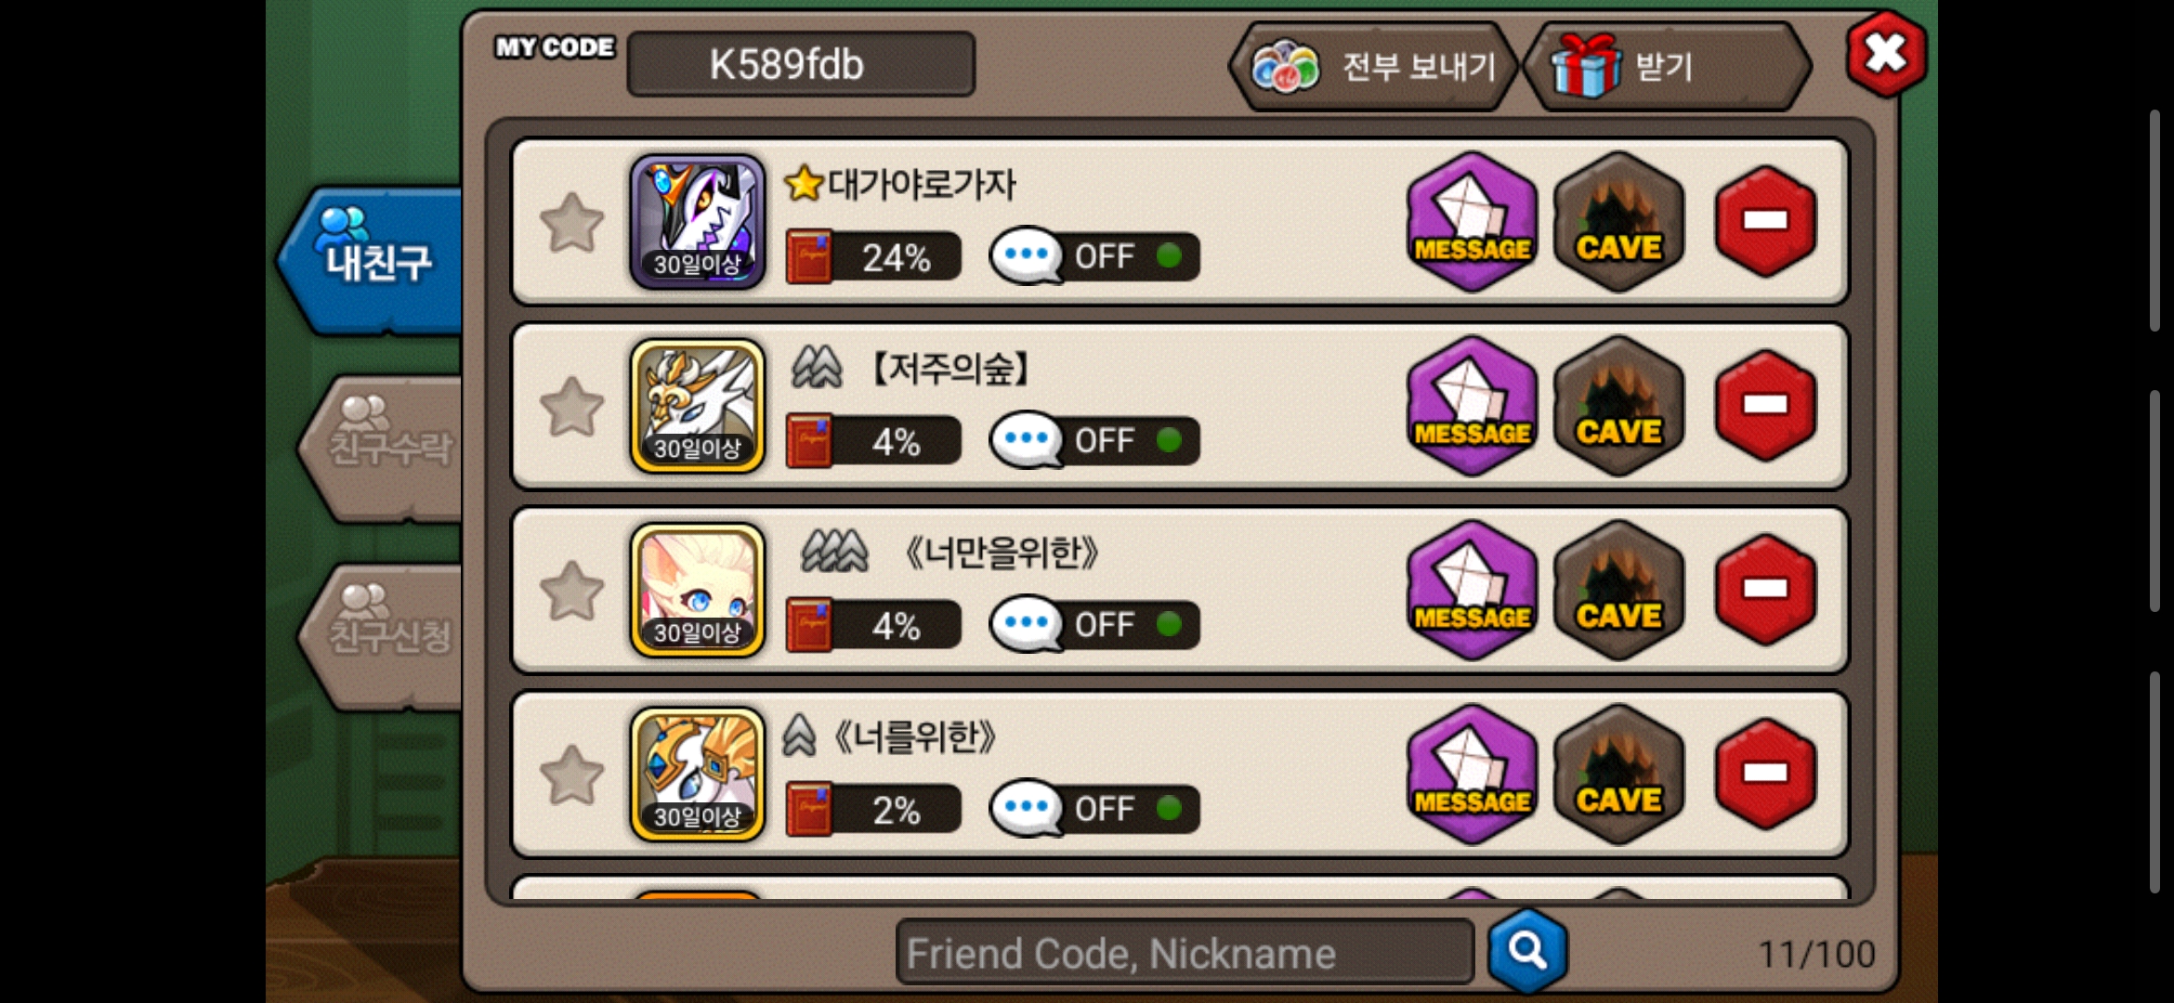Toggle chat OFF switch for 【저주의숲】
The image size is (2174, 1003).
[1095, 439]
